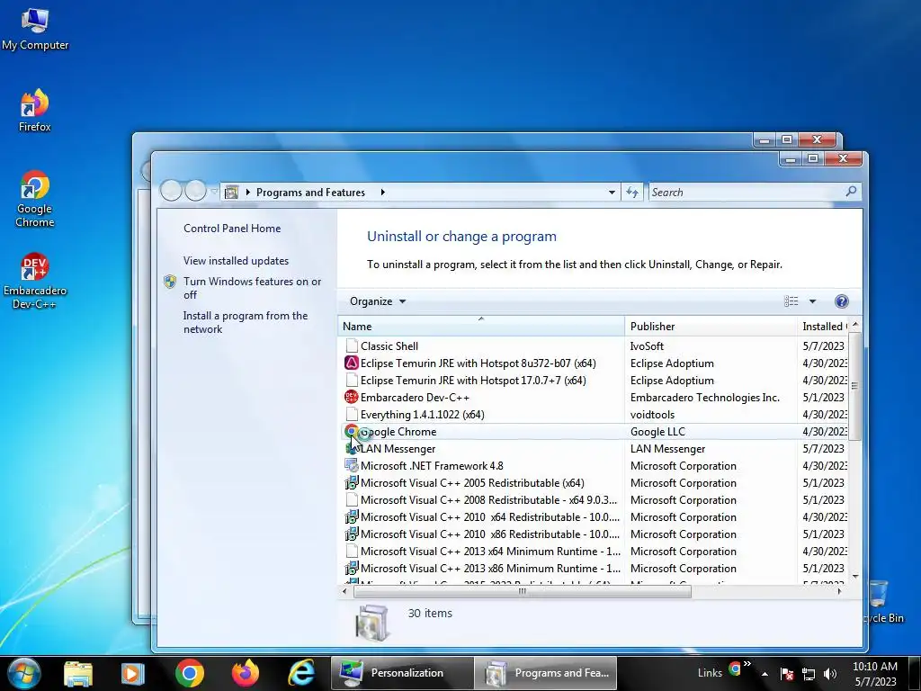Click the vertical scrollbar up arrow
921x691 pixels.
click(x=855, y=324)
